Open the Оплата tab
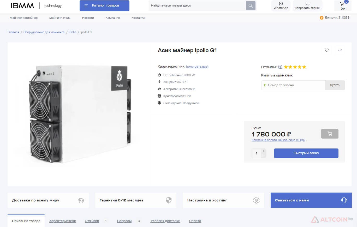This screenshot has height=227, width=357. pos(195,221)
